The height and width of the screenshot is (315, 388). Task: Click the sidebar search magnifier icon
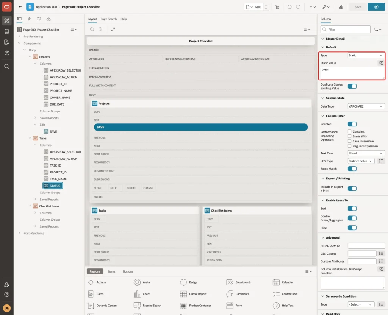click(7, 67)
